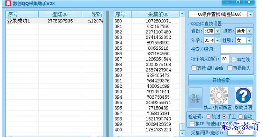The image size is (263, 137).
Task: Select row 398 QQ 1521790743
Action: (146, 119)
